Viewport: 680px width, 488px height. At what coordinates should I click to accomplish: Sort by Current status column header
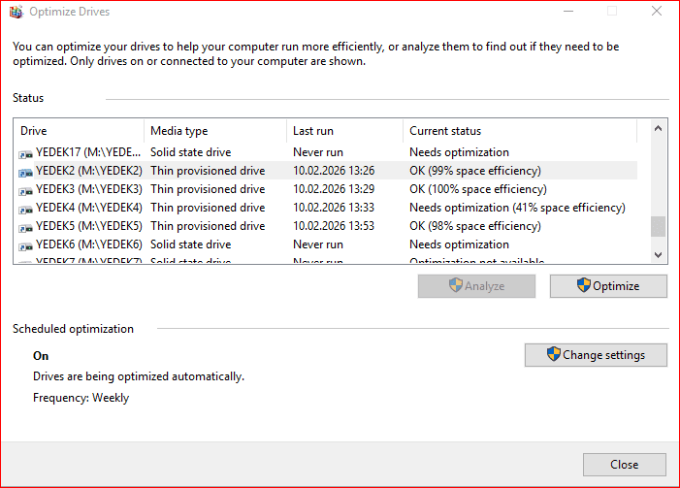[x=519, y=131]
